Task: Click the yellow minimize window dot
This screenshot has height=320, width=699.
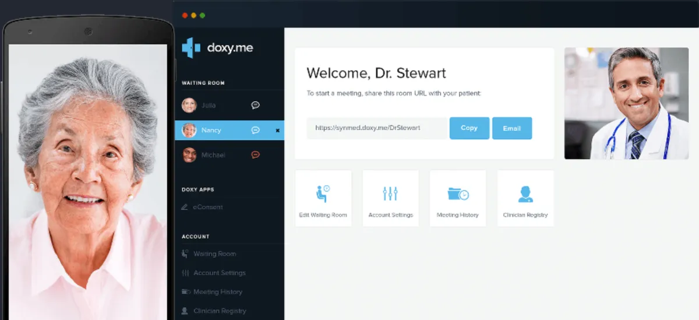Action: tap(194, 15)
